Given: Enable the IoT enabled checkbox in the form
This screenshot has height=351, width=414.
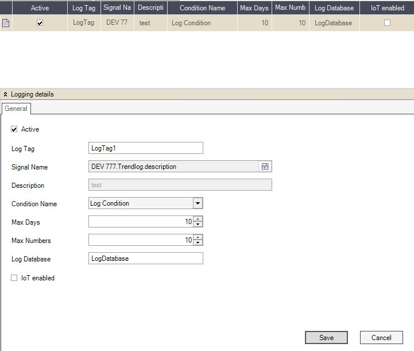Looking at the screenshot, I should point(14,278).
